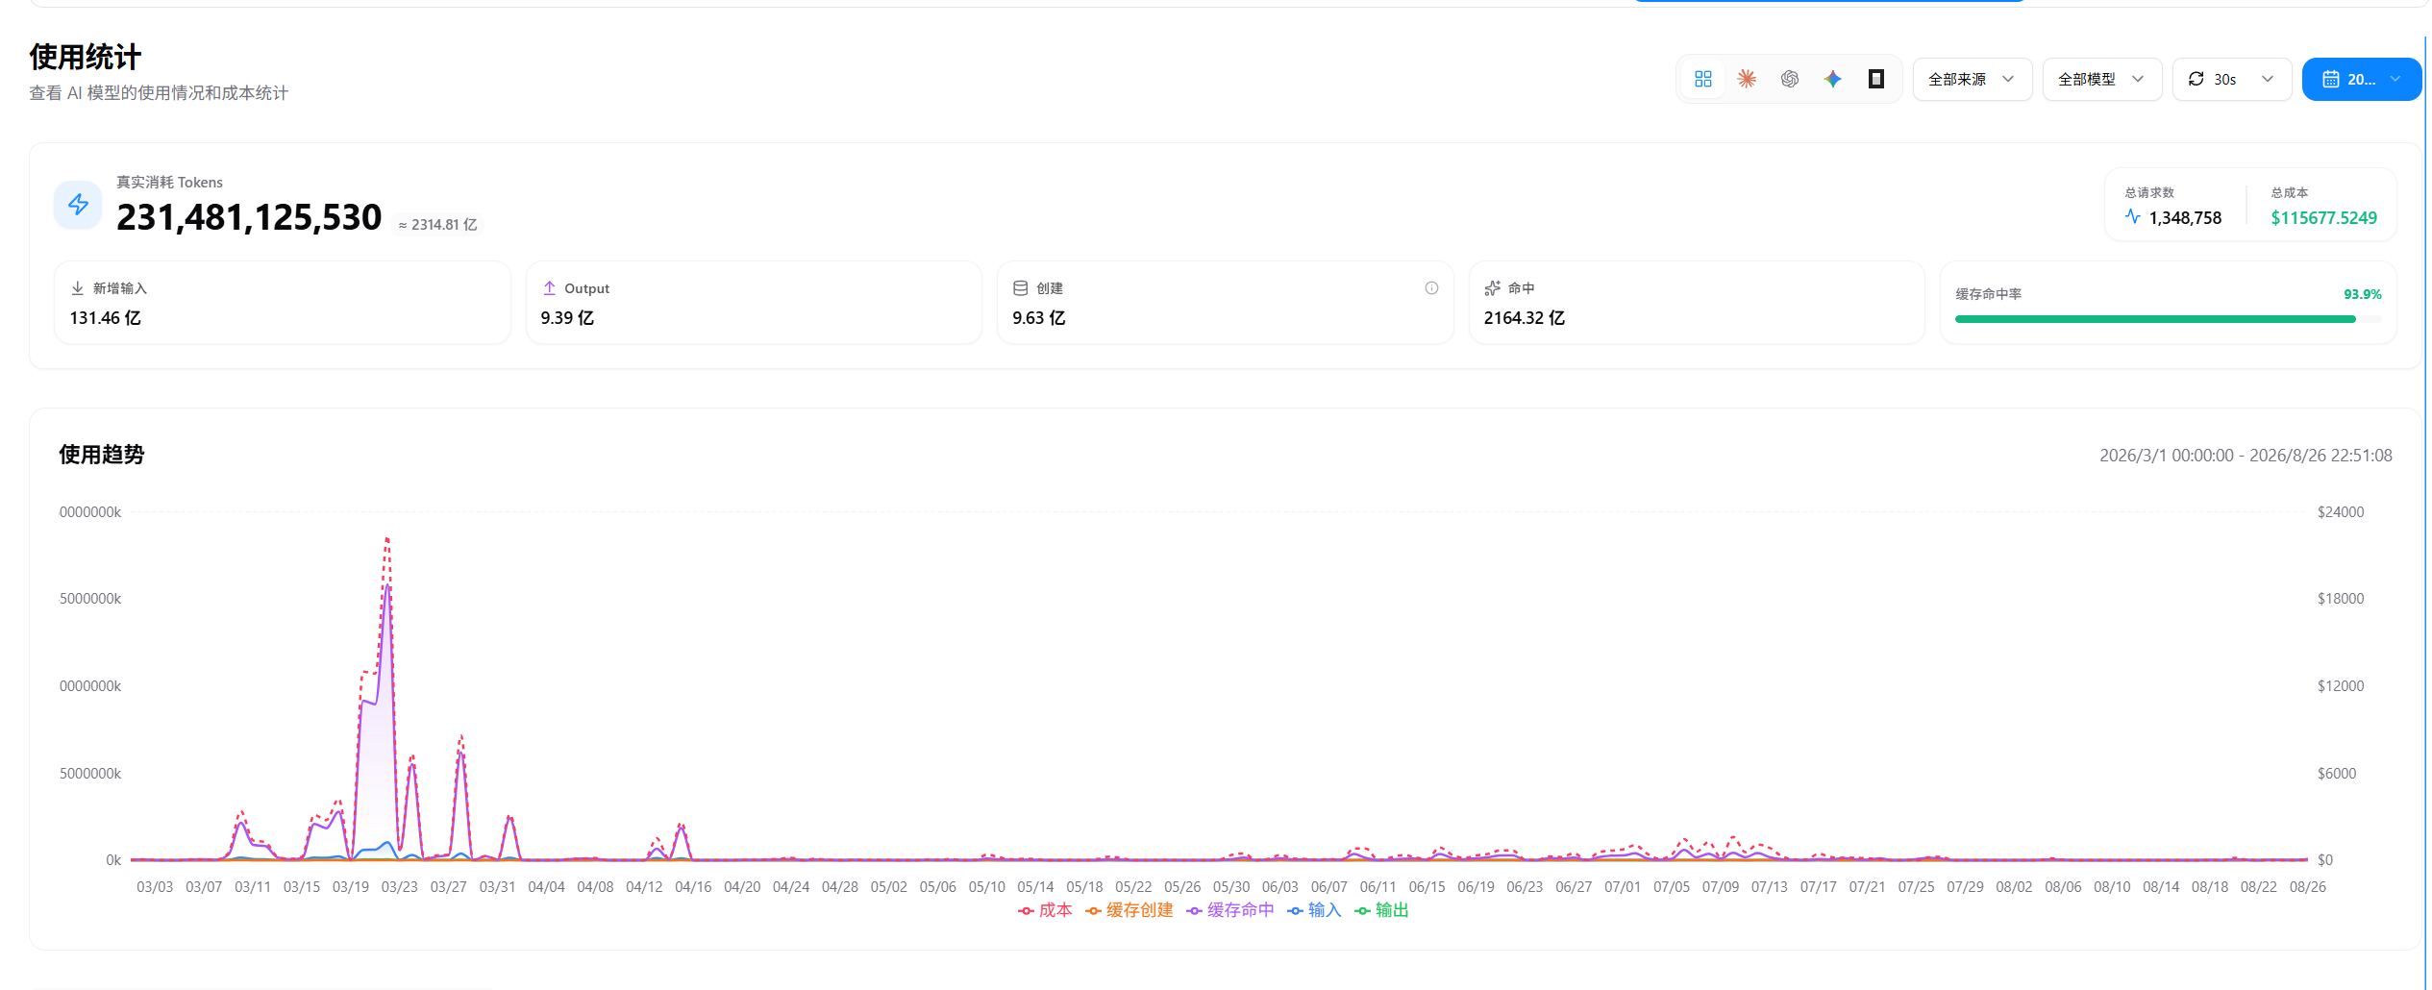Click the 缓存命中率 label

tap(1988, 294)
